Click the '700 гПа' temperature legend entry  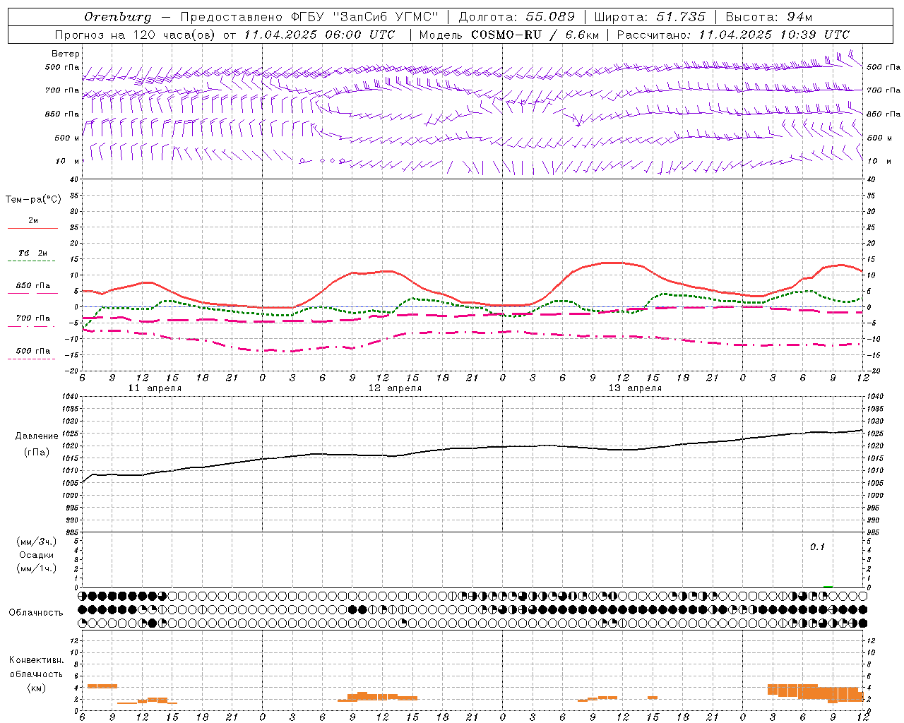pos(33,318)
